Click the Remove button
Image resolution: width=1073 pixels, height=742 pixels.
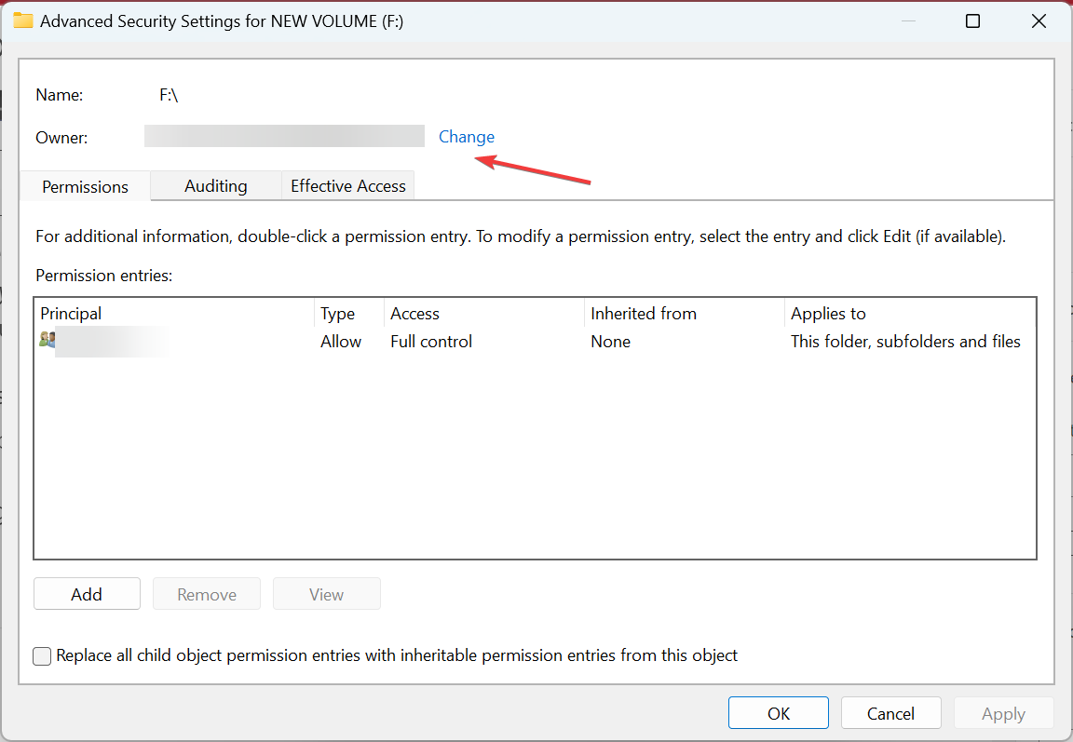[207, 594]
